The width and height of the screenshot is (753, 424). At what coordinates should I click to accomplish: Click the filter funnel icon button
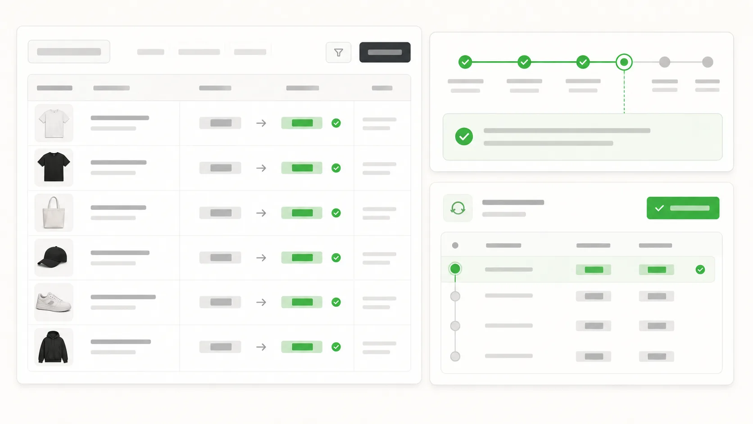(338, 53)
